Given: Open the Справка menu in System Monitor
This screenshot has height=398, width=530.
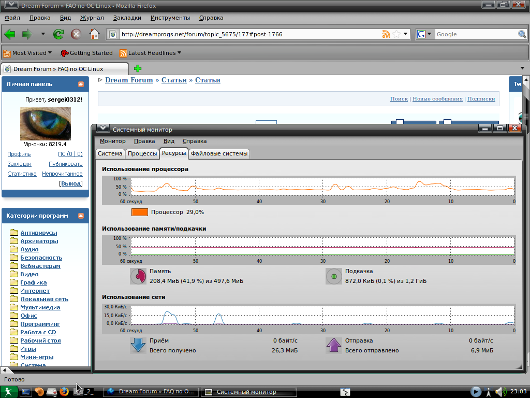Looking at the screenshot, I should [x=195, y=141].
